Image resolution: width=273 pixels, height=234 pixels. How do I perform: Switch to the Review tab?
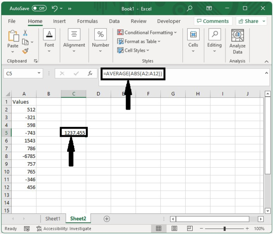coord(138,21)
